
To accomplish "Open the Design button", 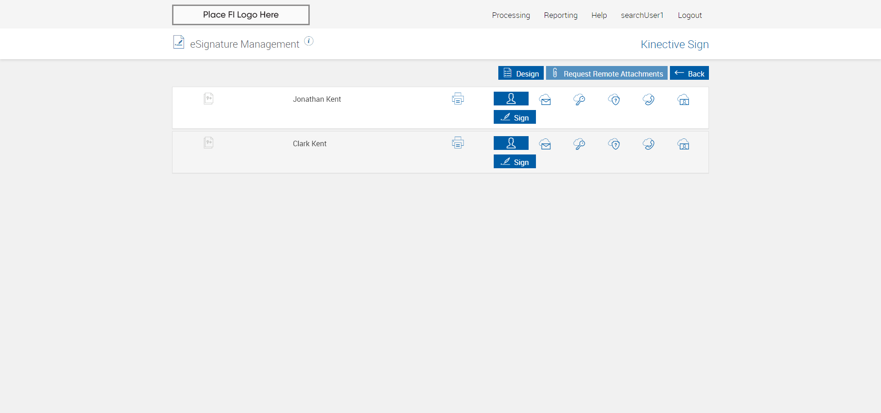I will pos(521,73).
